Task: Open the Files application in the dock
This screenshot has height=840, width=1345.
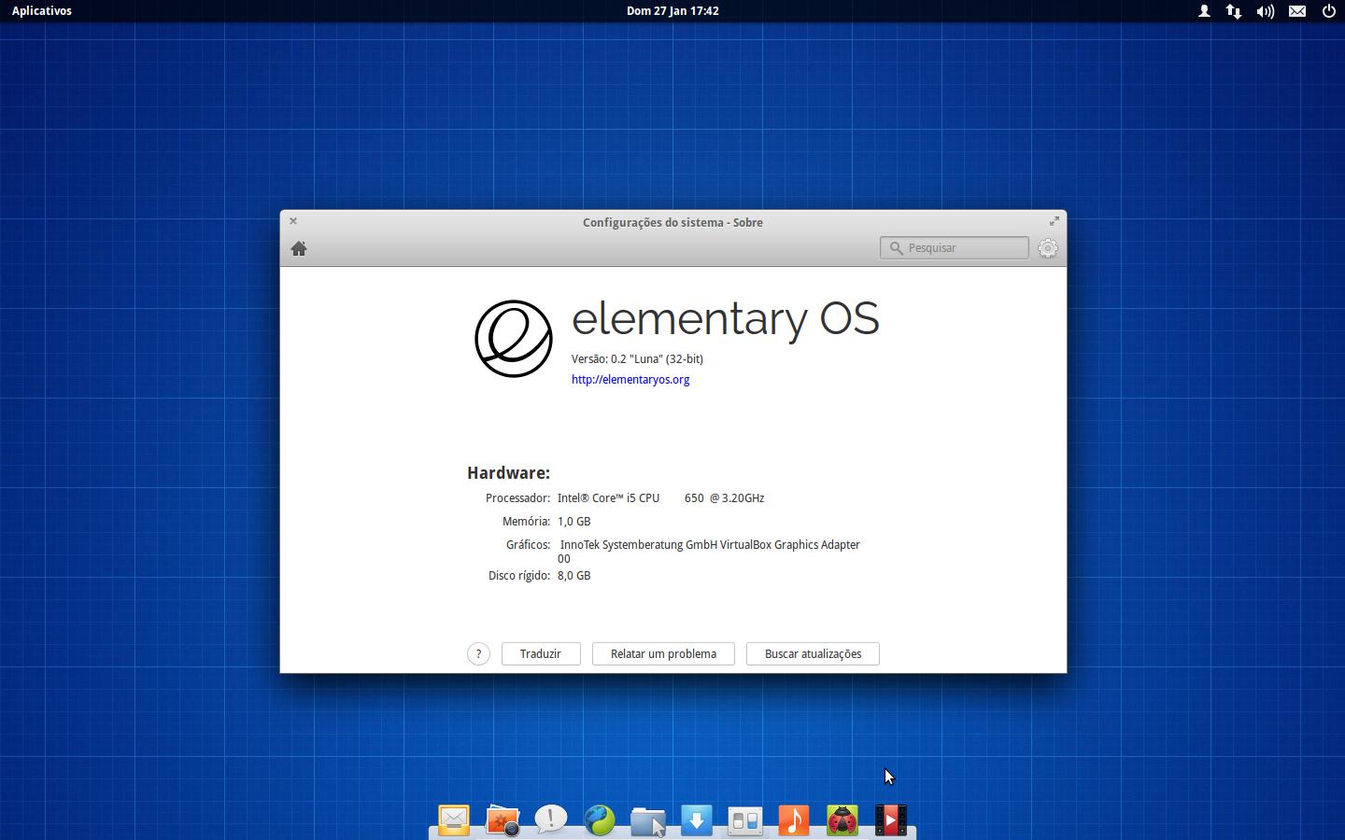Action: [647, 819]
